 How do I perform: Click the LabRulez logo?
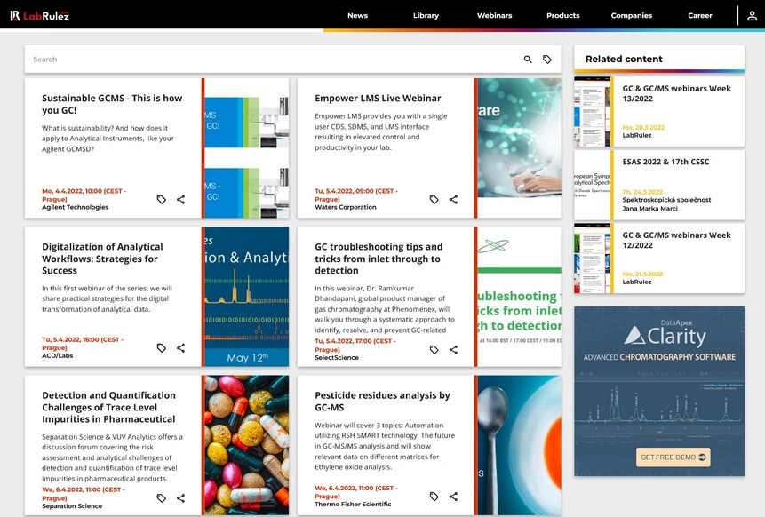[x=40, y=16]
